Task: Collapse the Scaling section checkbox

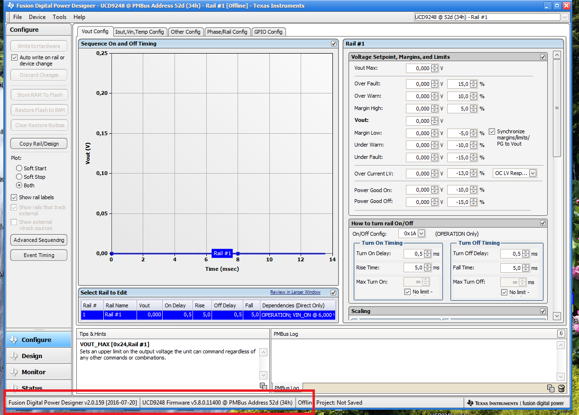Action: click(543, 311)
